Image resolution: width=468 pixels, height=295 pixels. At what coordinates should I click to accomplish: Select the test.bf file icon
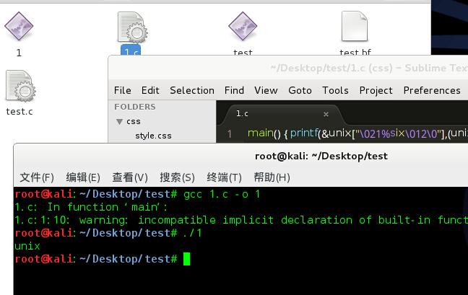click(x=355, y=27)
